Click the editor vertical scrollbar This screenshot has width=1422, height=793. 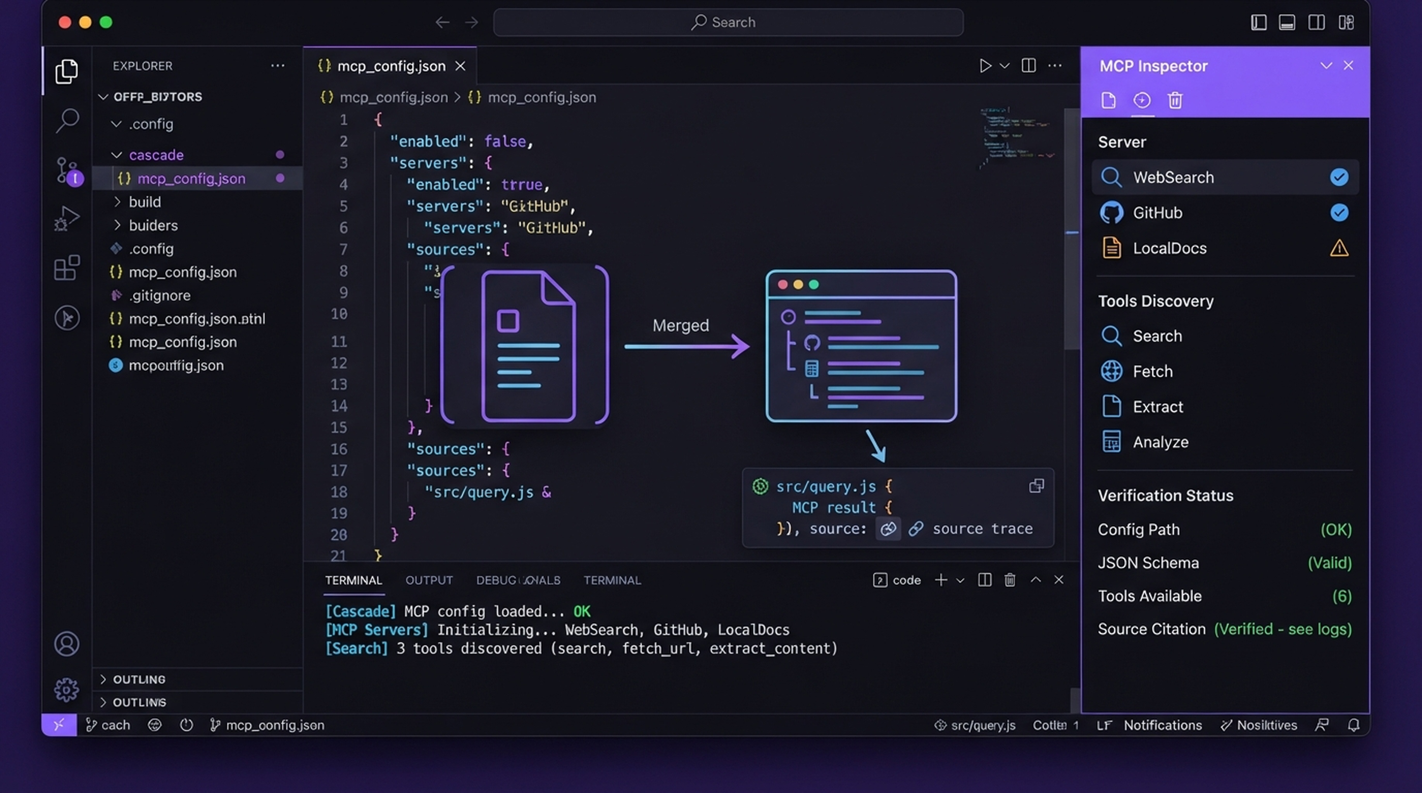tap(1072, 229)
